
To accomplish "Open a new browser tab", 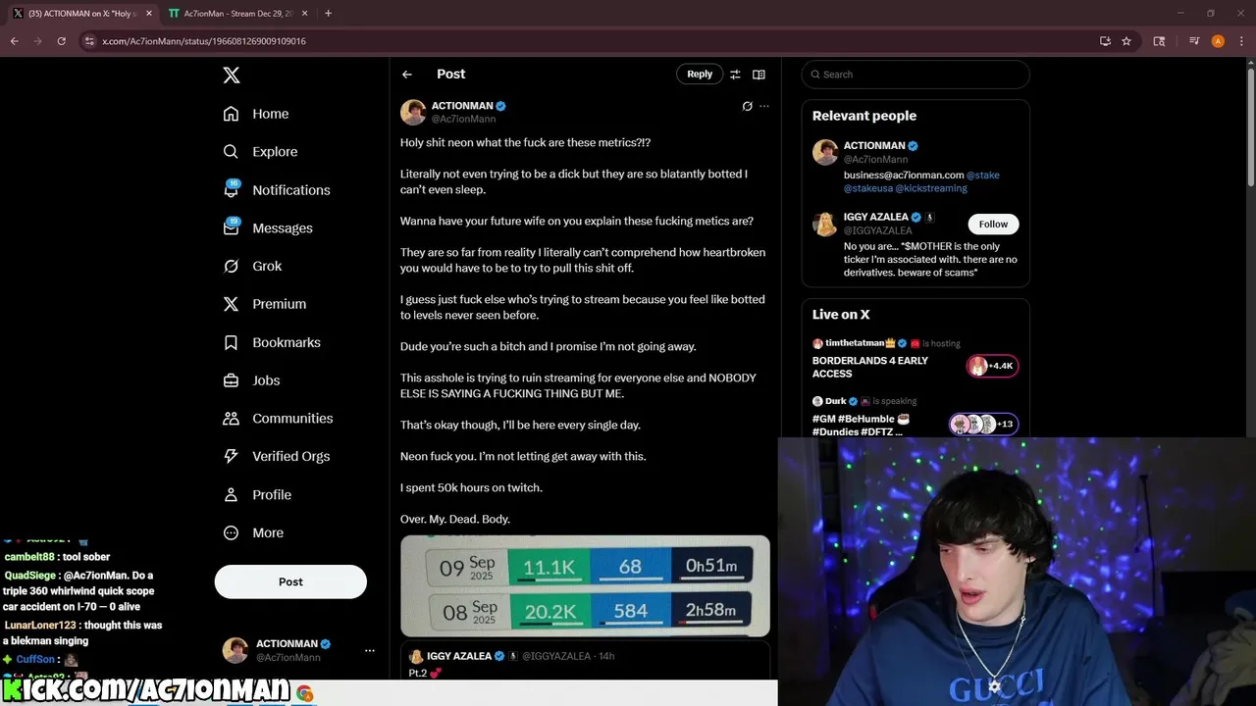I will pyautogui.click(x=328, y=14).
